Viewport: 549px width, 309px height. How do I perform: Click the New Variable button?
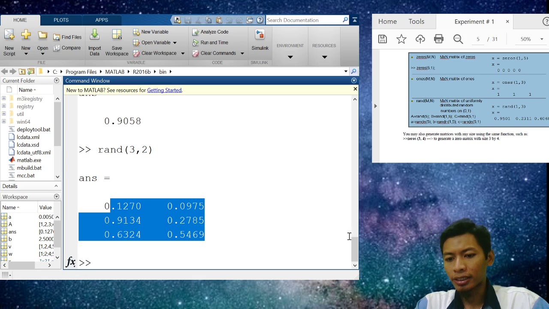click(x=151, y=32)
